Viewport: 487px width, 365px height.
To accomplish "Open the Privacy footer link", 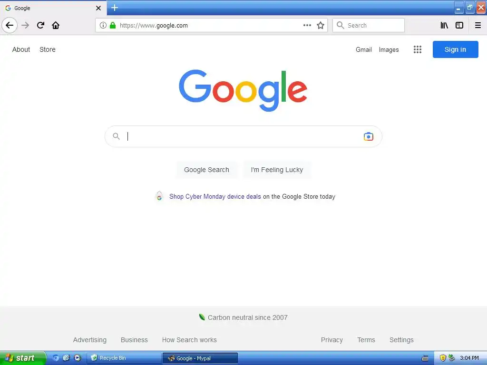I will click(x=331, y=340).
